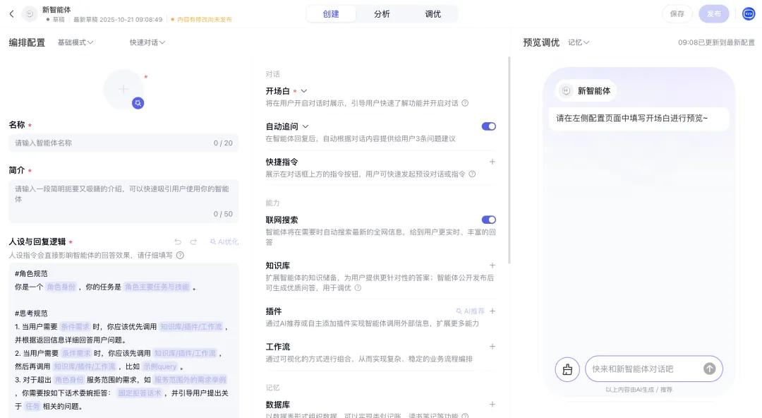Viewport: 762px width, 418px height.
Task: Click the 简介 text area
Action: (x=123, y=201)
